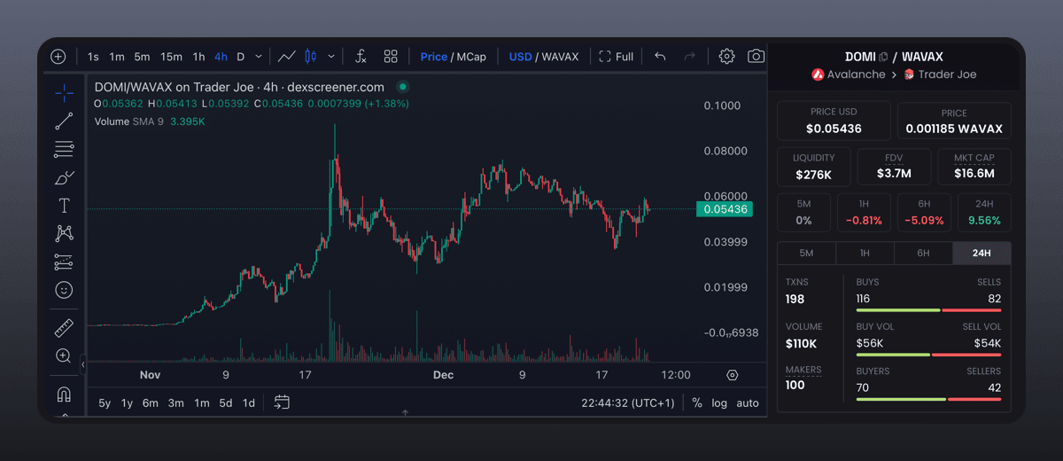Image resolution: width=1063 pixels, height=461 pixels.
Task: Select the ruler measure tool
Action: point(64,327)
